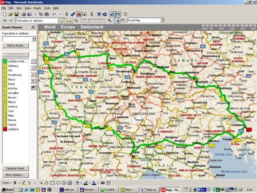Click the zoom out magnifier icon
This screenshot has height=193, width=257.
pyautogui.click(x=76, y=20)
